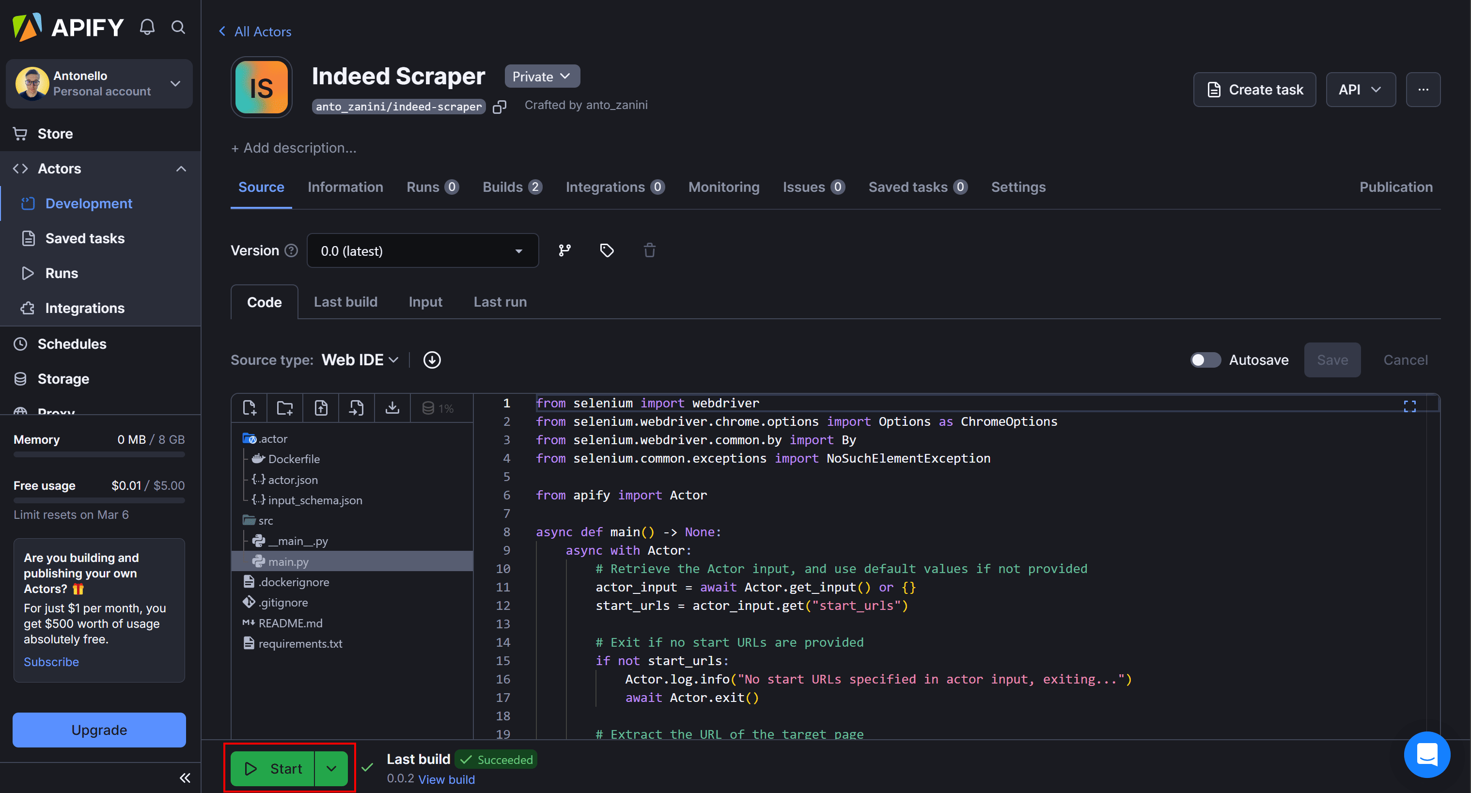This screenshot has height=793, width=1471.
Task: Switch to the Last build tab
Action: [x=345, y=301]
